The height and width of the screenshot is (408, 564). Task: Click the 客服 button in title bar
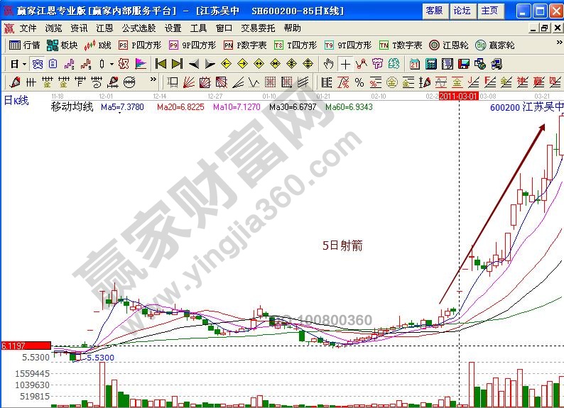coord(433,11)
